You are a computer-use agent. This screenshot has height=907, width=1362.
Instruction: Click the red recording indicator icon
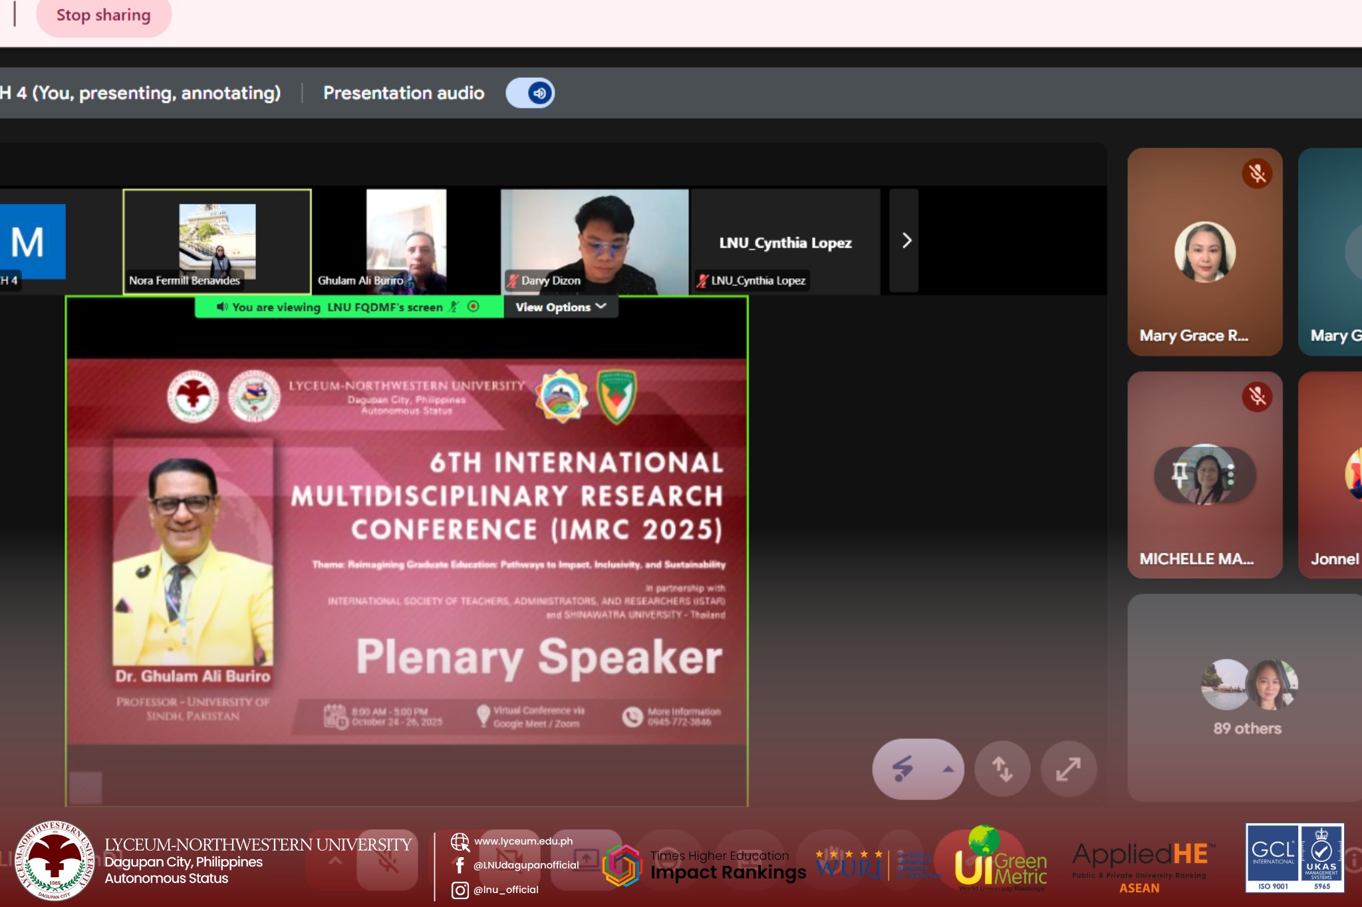pos(474,307)
